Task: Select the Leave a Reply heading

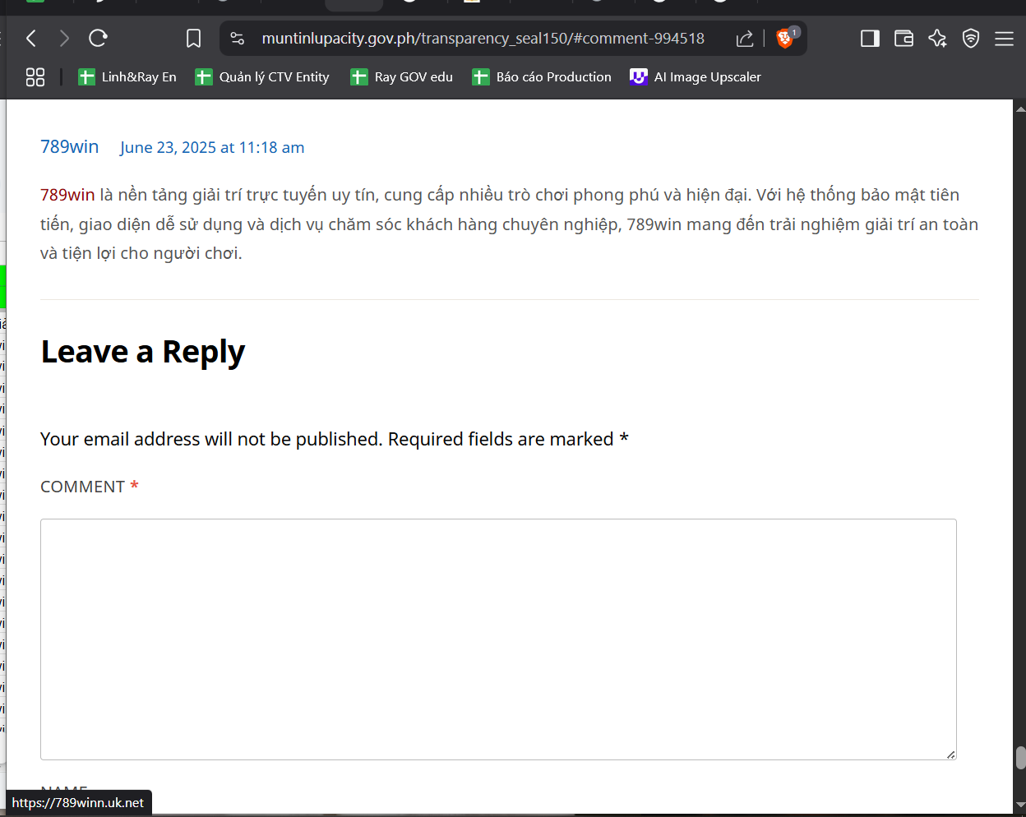Action: pos(143,352)
